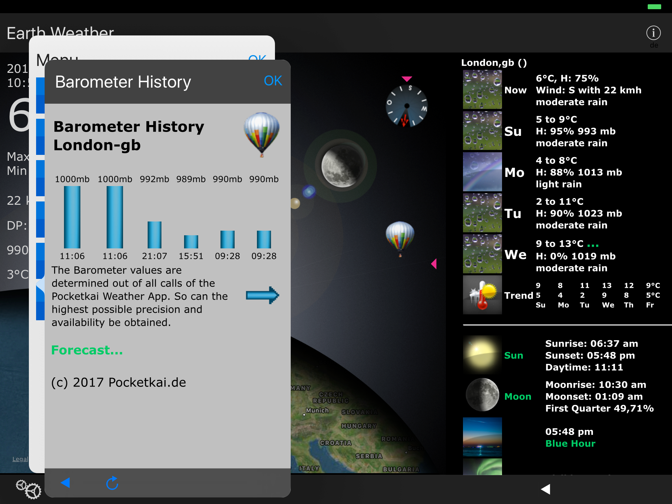Tap the Moonset: 01:09 am text
The image size is (672, 504).
pos(594,396)
